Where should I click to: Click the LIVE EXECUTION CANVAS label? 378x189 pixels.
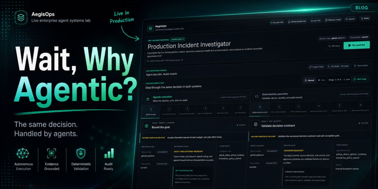[x=156, y=71]
